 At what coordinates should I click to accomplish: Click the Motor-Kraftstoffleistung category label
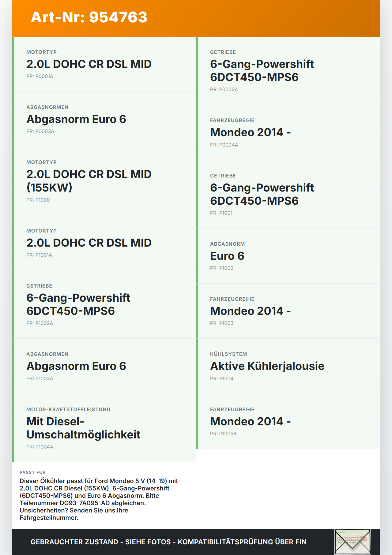click(x=68, y=409)
